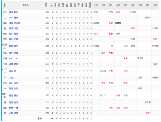Viewport: 161px width, 122px height.
Task: Open 辰己 涼介 player page
Action: click(x=13, y=83)
